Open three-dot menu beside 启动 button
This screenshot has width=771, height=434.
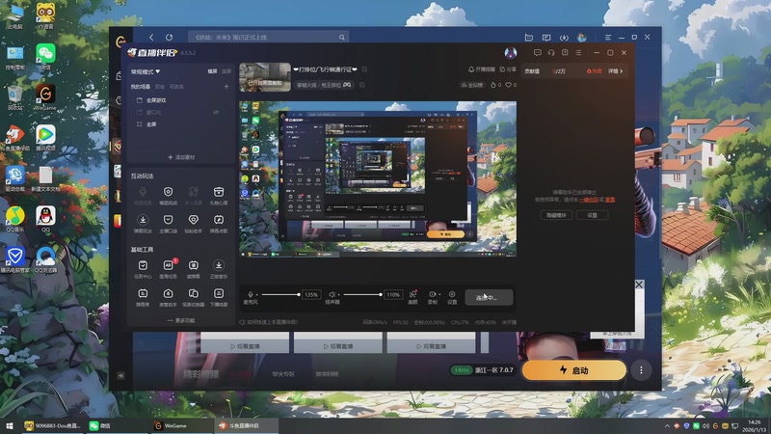pos(641,370)
